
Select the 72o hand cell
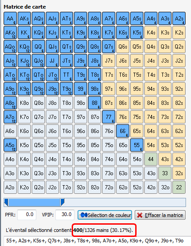109,187
